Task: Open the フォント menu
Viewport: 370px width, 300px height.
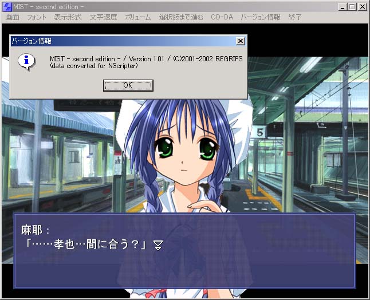Action: [37, 17]
